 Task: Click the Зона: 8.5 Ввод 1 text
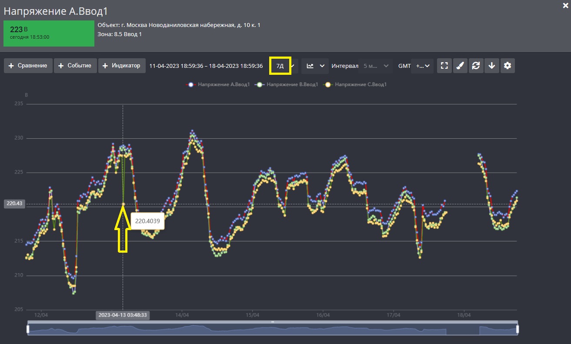120,34
